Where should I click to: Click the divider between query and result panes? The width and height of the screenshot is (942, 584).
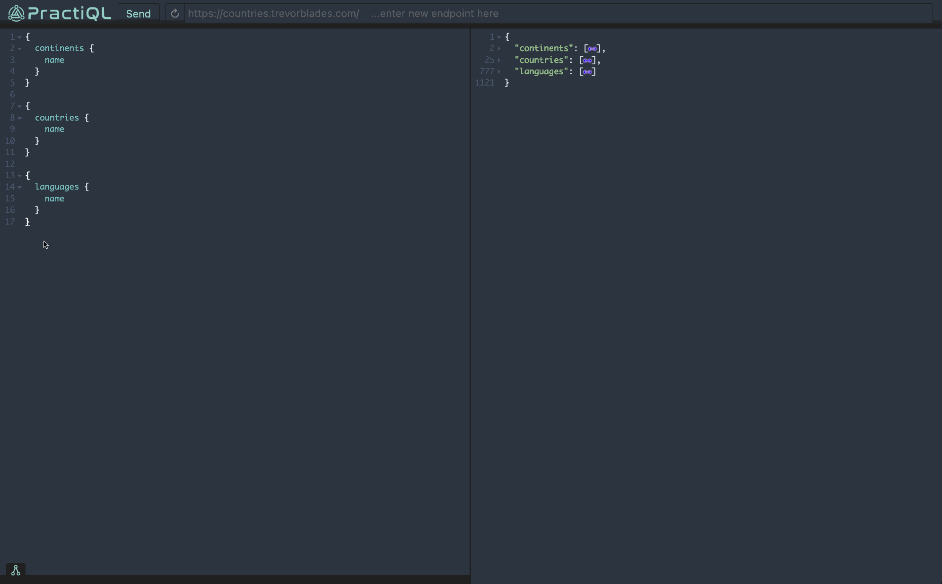click(x=470, y=303)
